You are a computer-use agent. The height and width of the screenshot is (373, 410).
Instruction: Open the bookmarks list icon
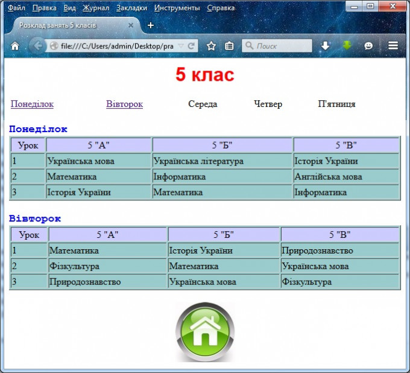click(x=229, y=46)
